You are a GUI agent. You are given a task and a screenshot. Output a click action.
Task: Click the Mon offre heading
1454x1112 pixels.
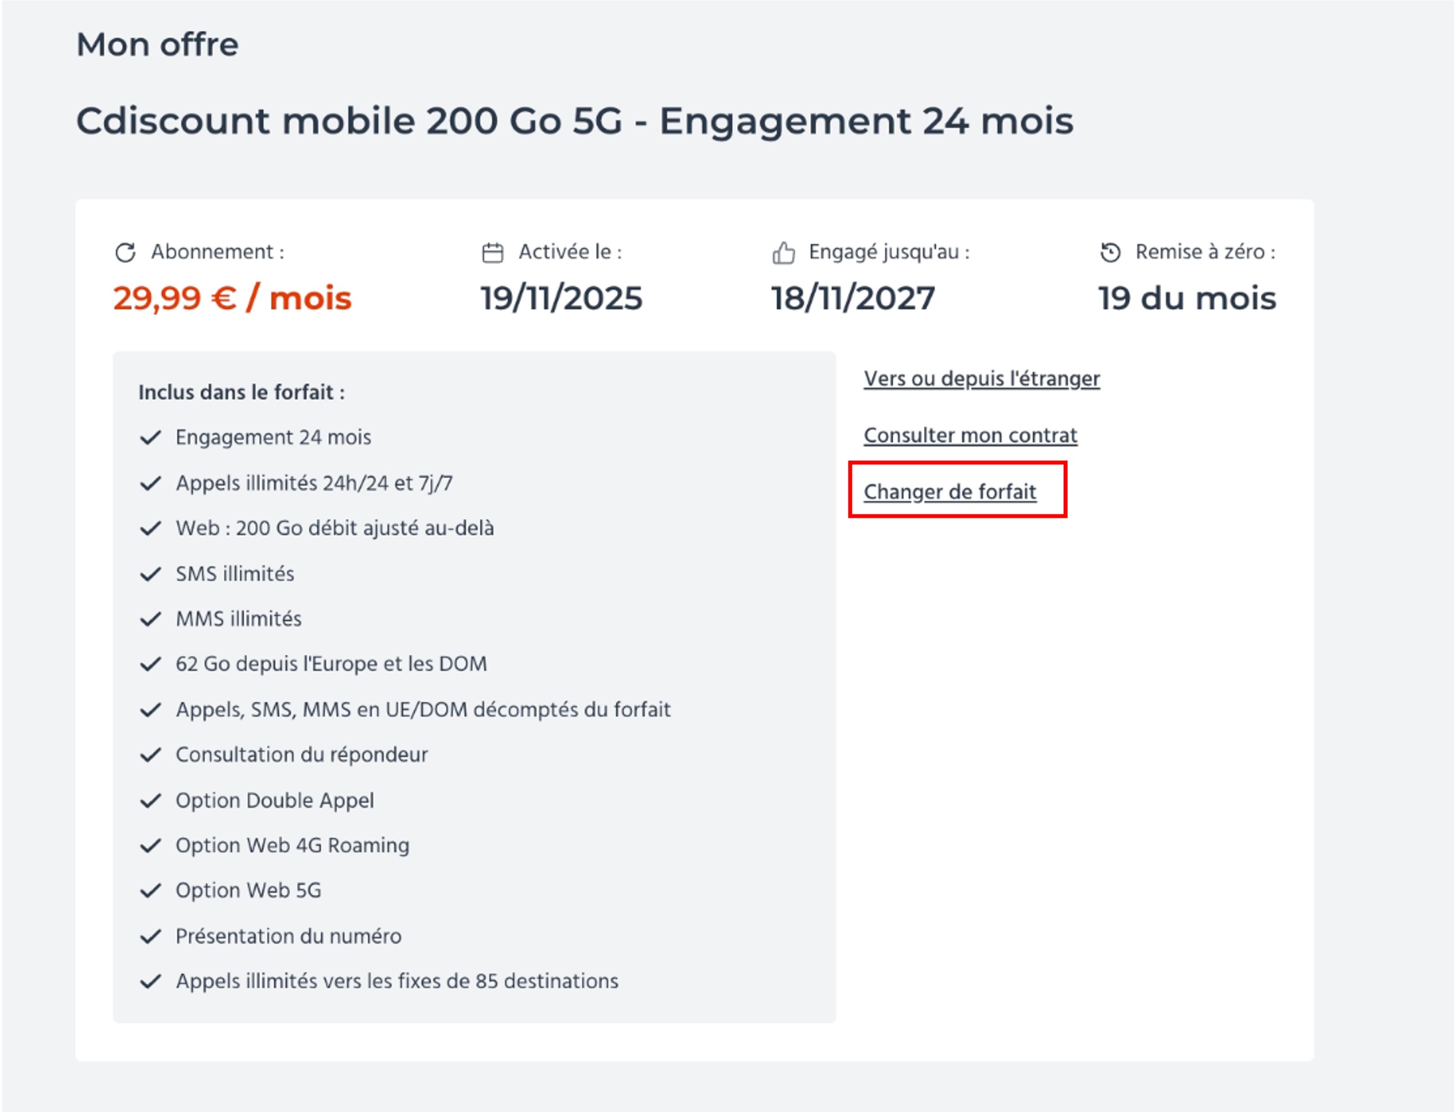coord(157,45)
